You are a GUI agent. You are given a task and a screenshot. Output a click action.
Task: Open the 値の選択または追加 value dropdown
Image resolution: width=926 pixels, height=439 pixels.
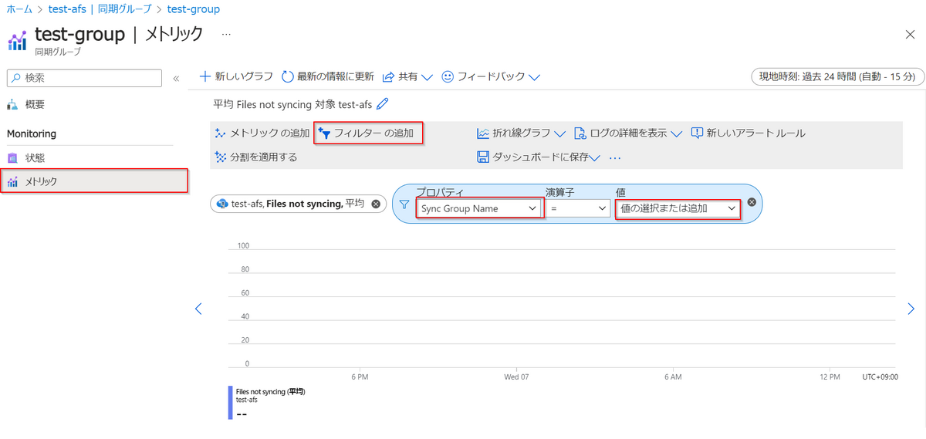click(678, 208)
